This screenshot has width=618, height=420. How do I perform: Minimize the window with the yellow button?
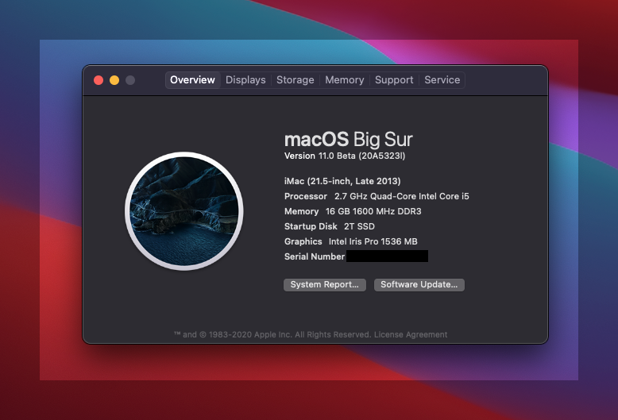tap(114, 80)
